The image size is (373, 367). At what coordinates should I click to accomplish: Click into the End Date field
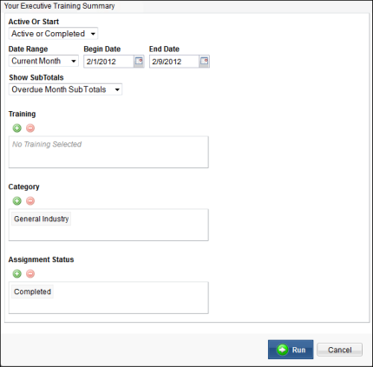174,62
